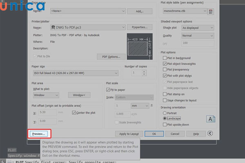Open printer Properties... button
The image size is (245, 163).
tap(140, 27)
